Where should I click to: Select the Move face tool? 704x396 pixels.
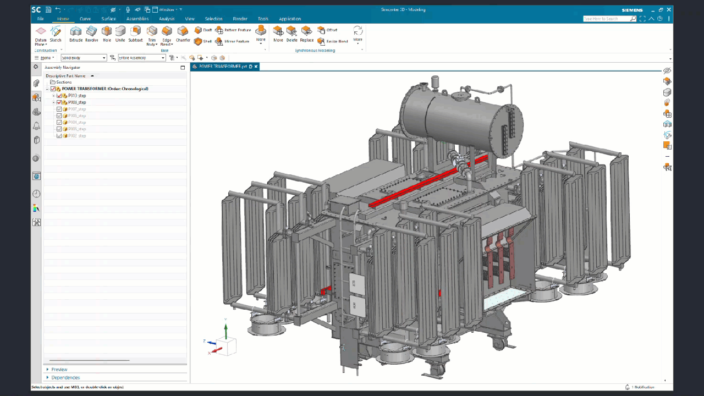coord(278,32)
